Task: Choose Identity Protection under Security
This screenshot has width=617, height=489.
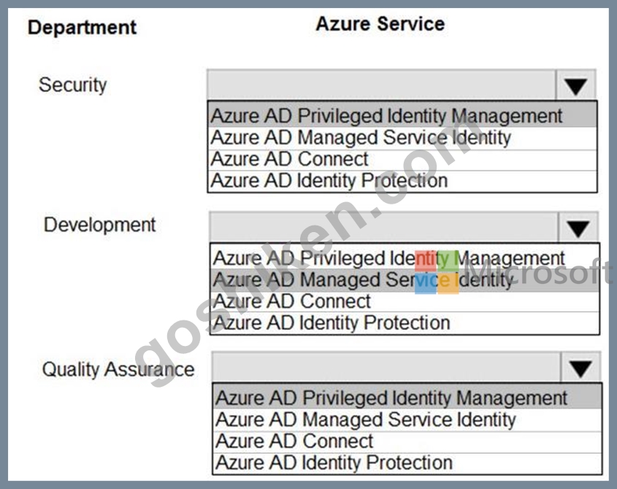Action: click(402, 181)
